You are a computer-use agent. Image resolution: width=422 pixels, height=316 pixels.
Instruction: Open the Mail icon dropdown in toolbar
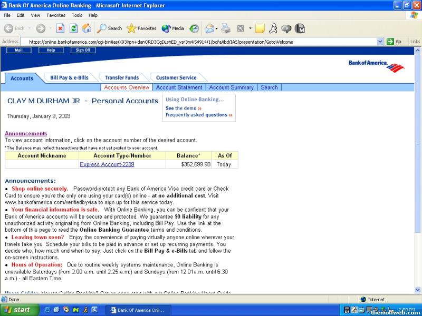217,28
